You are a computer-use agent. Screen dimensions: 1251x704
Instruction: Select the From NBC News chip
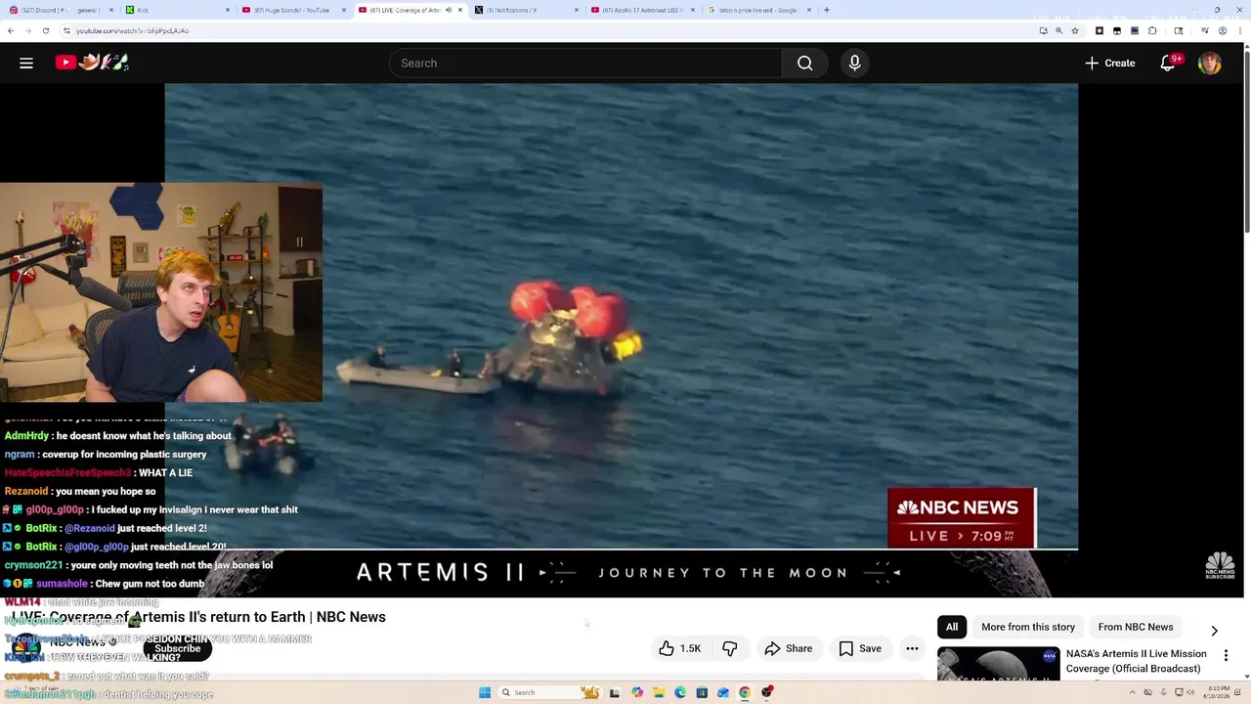1136,627
